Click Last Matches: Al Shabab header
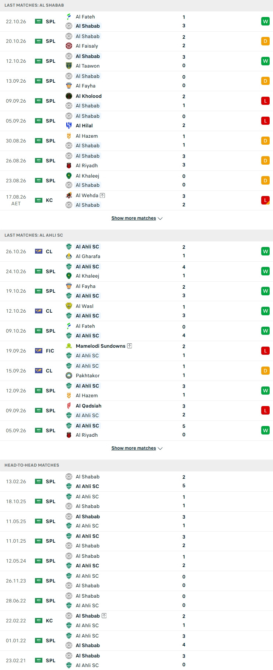This screenshot has height=670, width=273. [x=34, y=5]
